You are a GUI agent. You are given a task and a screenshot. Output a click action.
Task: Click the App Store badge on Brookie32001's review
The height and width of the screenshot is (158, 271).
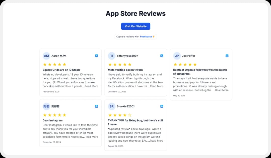coord(162,106)
